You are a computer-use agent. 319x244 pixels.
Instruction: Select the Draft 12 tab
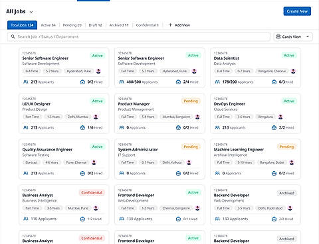[95, 25]
